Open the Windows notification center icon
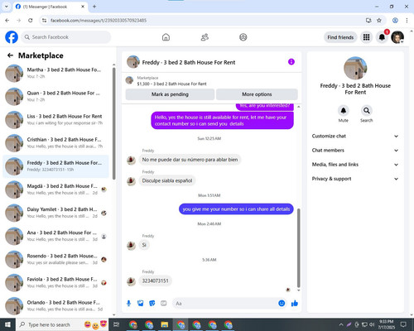This screenshot has width=414, height=331. [x=403, y=324]
